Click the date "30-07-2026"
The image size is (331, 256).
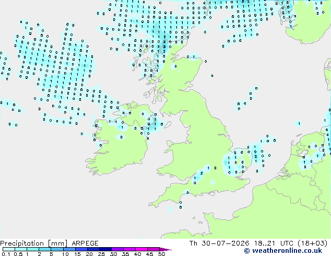[x=225, y=243]
